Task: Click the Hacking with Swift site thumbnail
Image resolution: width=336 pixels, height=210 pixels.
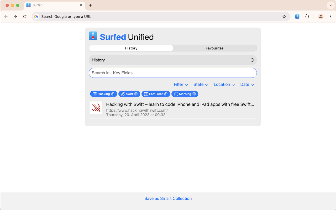Action: coord(96,108)
